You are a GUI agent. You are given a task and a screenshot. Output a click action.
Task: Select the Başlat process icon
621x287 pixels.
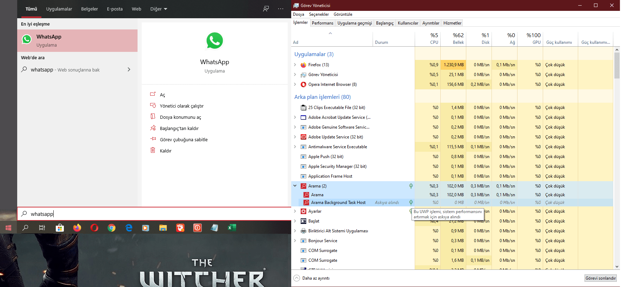click(x=303, y=221)
